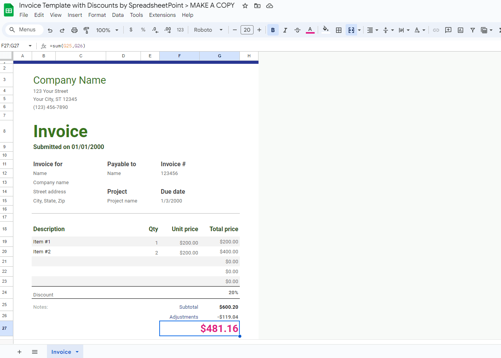Screen dimensions: 501x358
Task: Redo the last change
Action: (62, 29)
